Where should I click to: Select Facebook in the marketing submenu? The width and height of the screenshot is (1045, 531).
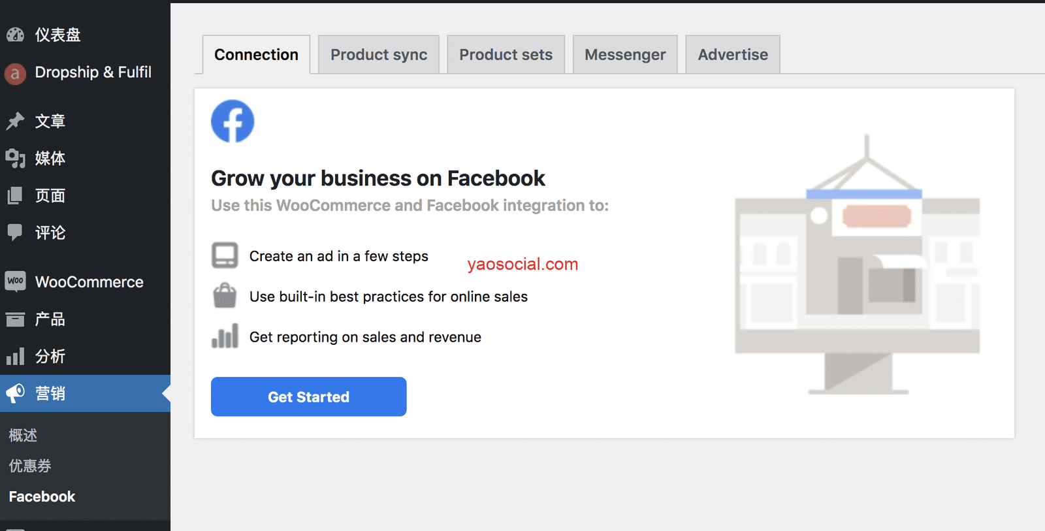click(42, 496)
